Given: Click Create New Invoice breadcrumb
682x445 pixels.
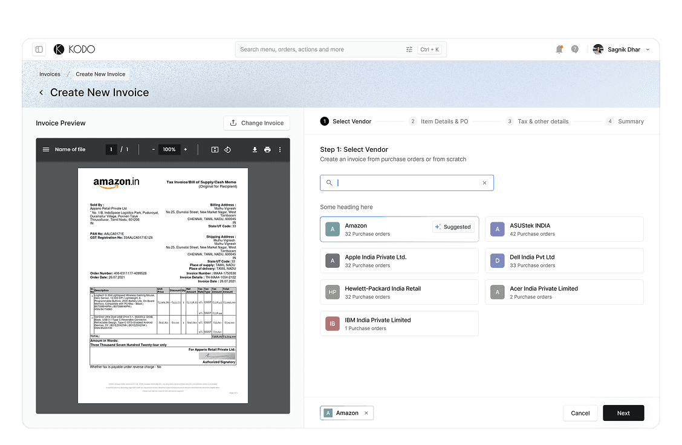Looking at the screenshot, I should 100,74.
